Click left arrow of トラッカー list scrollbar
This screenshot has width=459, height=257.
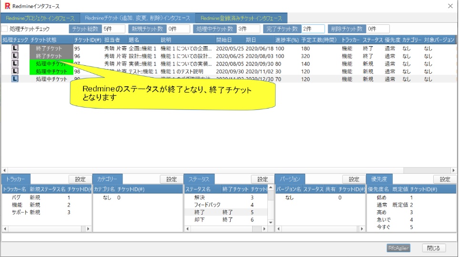click(5, 229)
